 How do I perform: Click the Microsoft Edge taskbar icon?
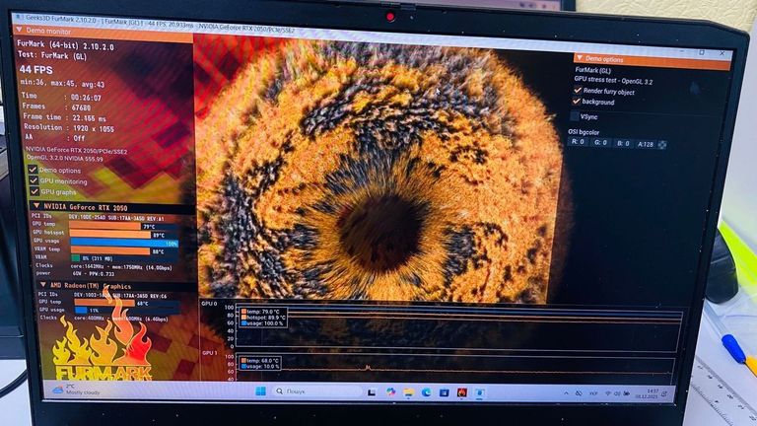[427, 392]
